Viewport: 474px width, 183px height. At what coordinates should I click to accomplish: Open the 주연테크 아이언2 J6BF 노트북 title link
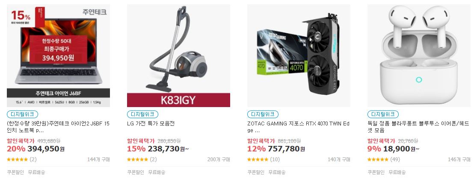(58, 127)
